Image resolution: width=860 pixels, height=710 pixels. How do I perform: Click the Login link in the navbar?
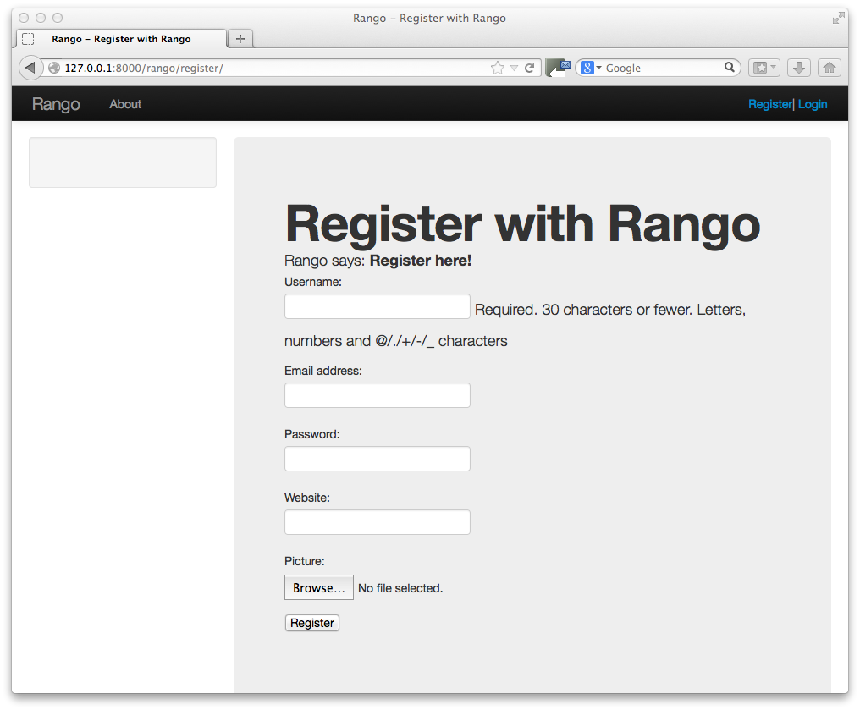coord(812,104)
